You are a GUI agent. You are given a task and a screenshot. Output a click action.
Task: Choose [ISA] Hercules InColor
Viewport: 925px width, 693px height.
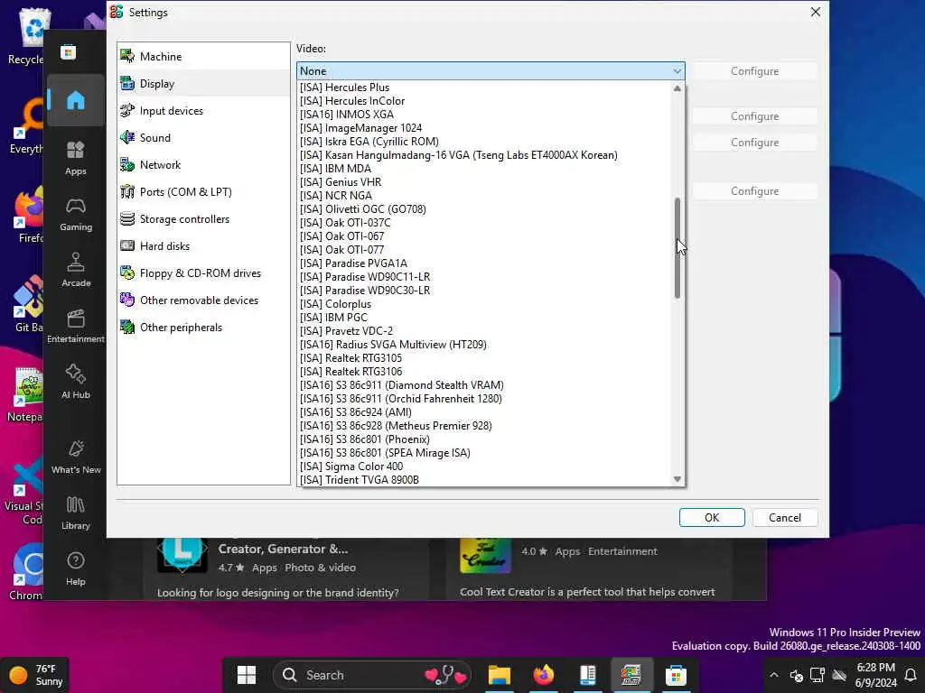[484, 101]
